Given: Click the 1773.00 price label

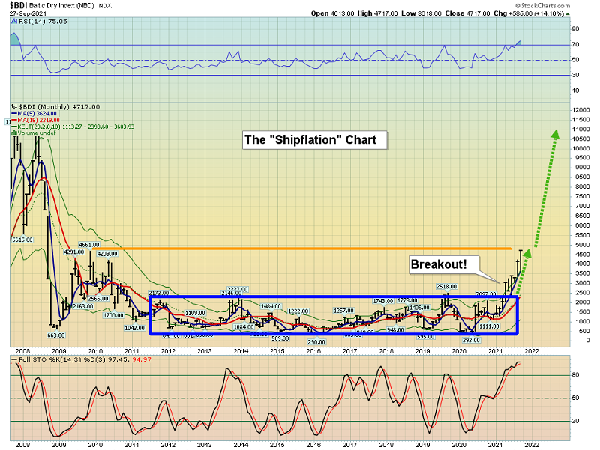Looking at the screenshot, I should [407, 301].
